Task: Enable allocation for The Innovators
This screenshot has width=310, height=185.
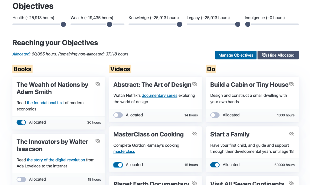Action: [21, 179]
